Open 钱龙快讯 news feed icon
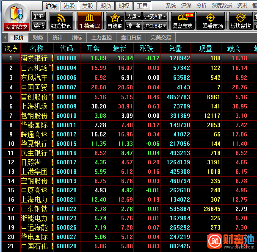 point(61,21)
